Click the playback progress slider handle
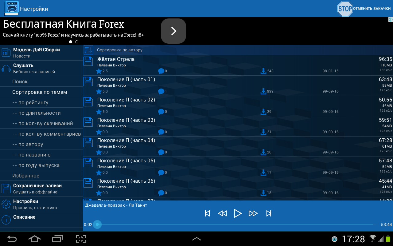This screenshot has height=246, width=393. 97,224
